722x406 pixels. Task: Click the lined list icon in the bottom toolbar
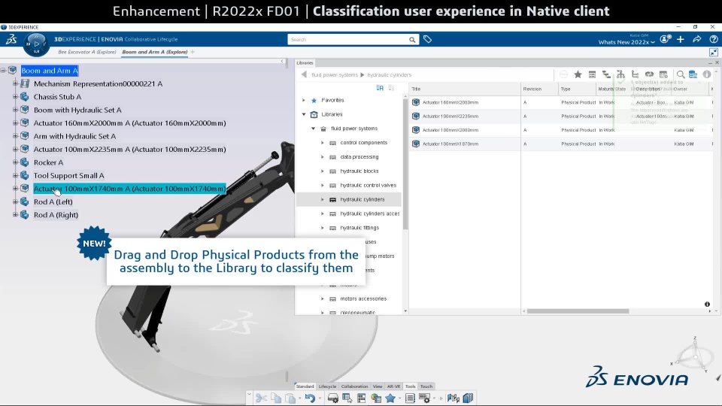point(410,398)
